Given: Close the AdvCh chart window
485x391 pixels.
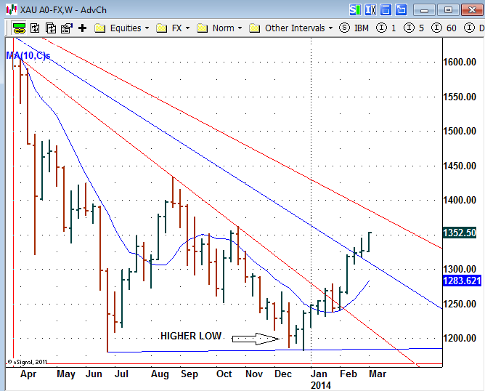Looking at the screenshot, I should (x=473, y=10).
